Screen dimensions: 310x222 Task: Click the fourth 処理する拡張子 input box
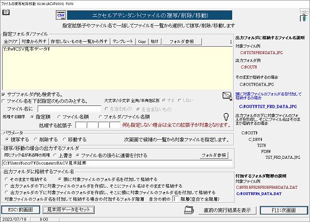115,125
